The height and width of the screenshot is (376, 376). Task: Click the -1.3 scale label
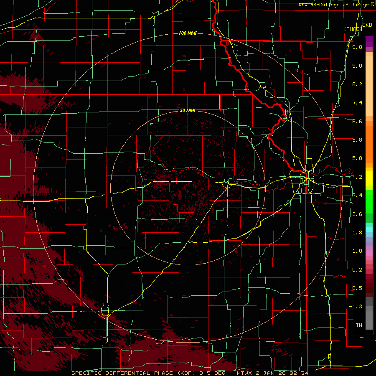pyautogui.click(x=356, y=307)
